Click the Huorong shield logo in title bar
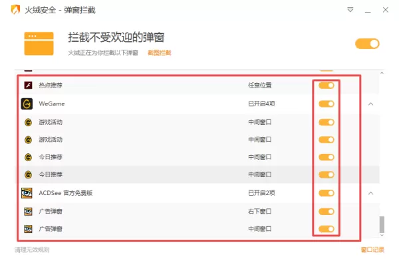This screenshot has height=262, width=399. coord(15,10)
